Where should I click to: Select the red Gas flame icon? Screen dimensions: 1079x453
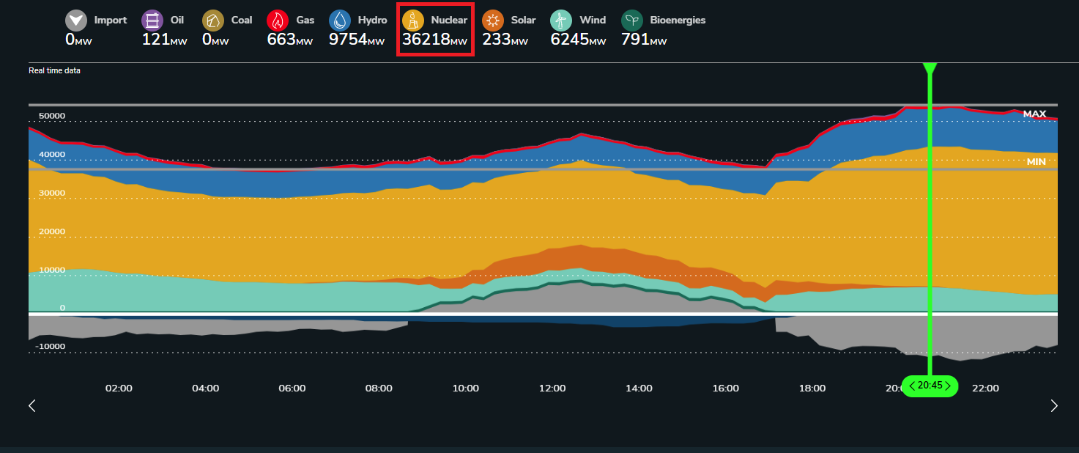(278, 21)
